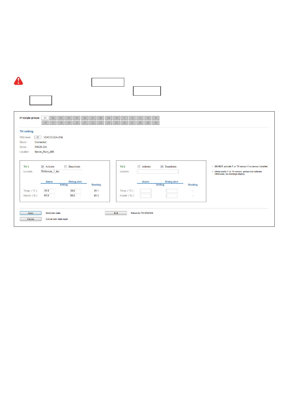Select IP dongle group 20

[x=77, y=123]
